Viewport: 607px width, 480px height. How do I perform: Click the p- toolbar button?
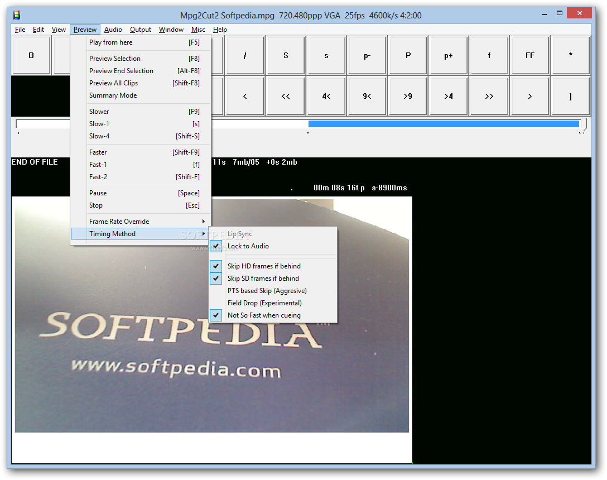(367, 55)
